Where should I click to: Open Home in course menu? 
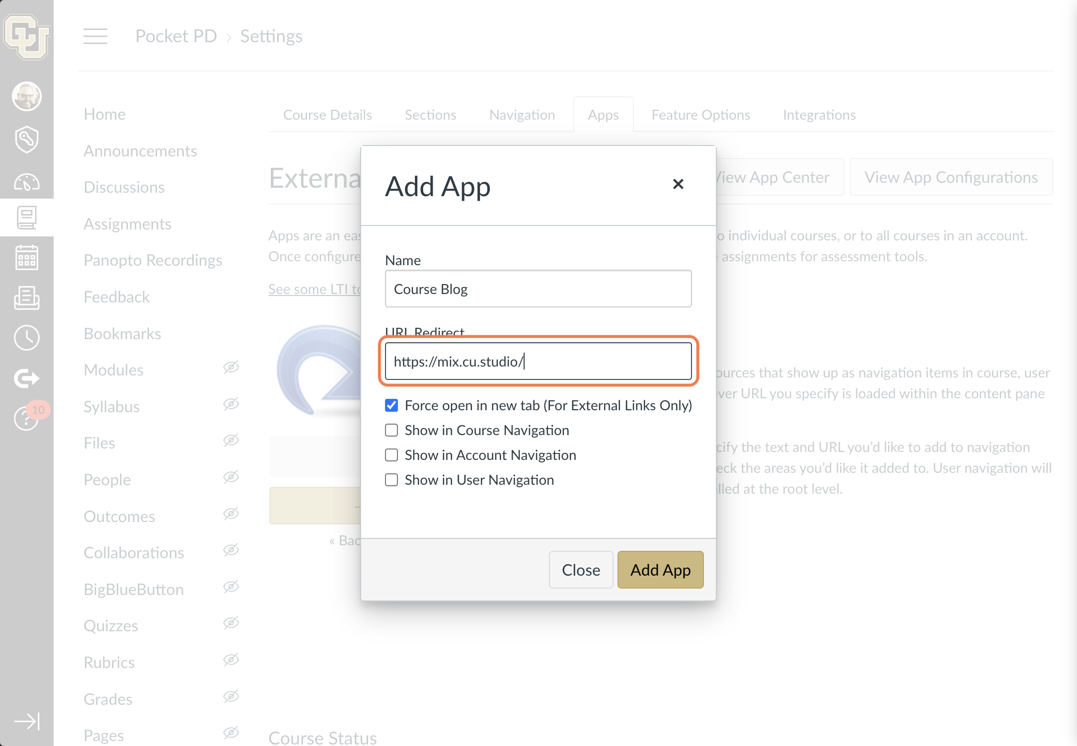tap(104, 114)
